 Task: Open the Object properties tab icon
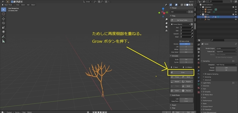[x=199, y=67]
